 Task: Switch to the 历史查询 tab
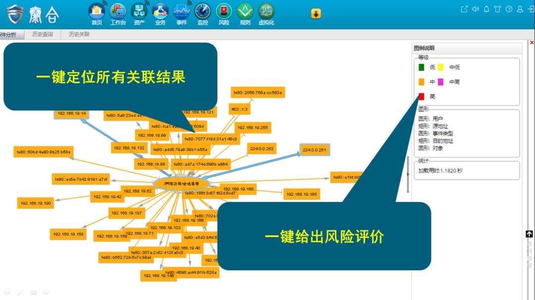43,35
